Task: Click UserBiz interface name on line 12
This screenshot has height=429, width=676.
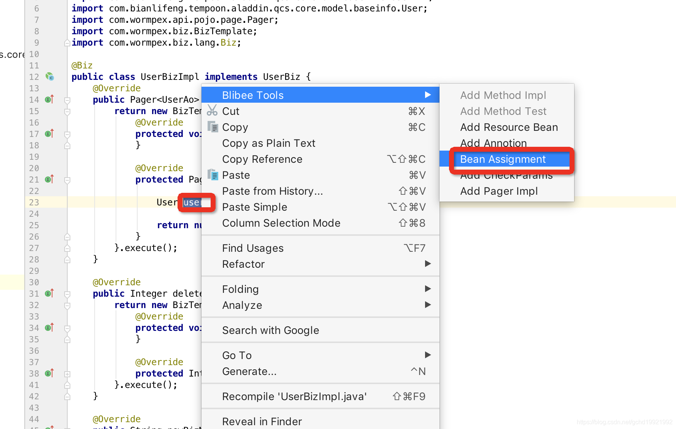Action: [282, 77]
